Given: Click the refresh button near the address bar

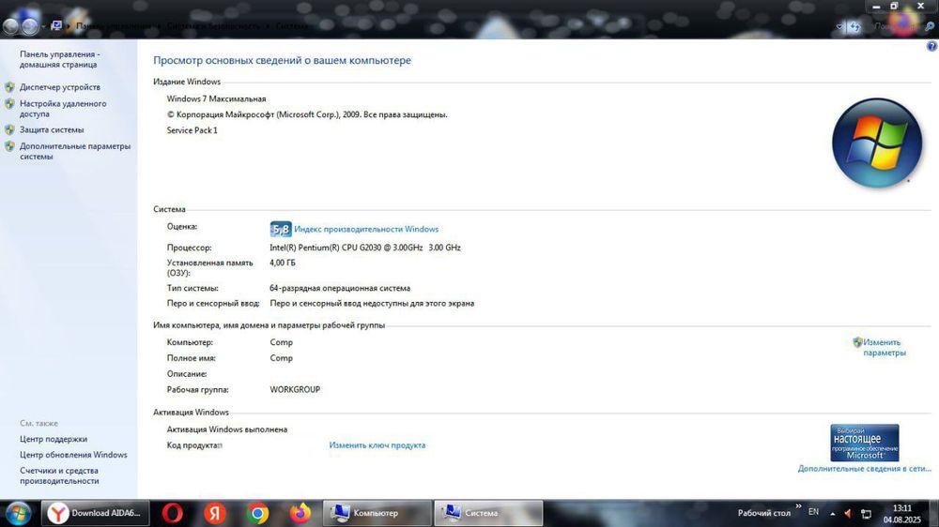Looking at the screenshot, I should coord(854,26).
